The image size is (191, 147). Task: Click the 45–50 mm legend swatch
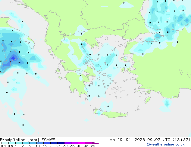[x=89, y=143]
